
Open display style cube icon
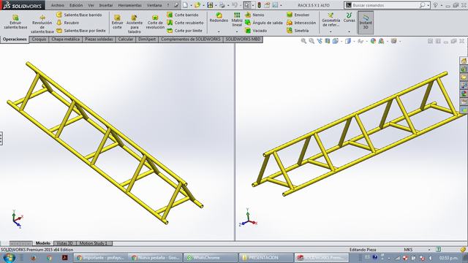point(348,41)
